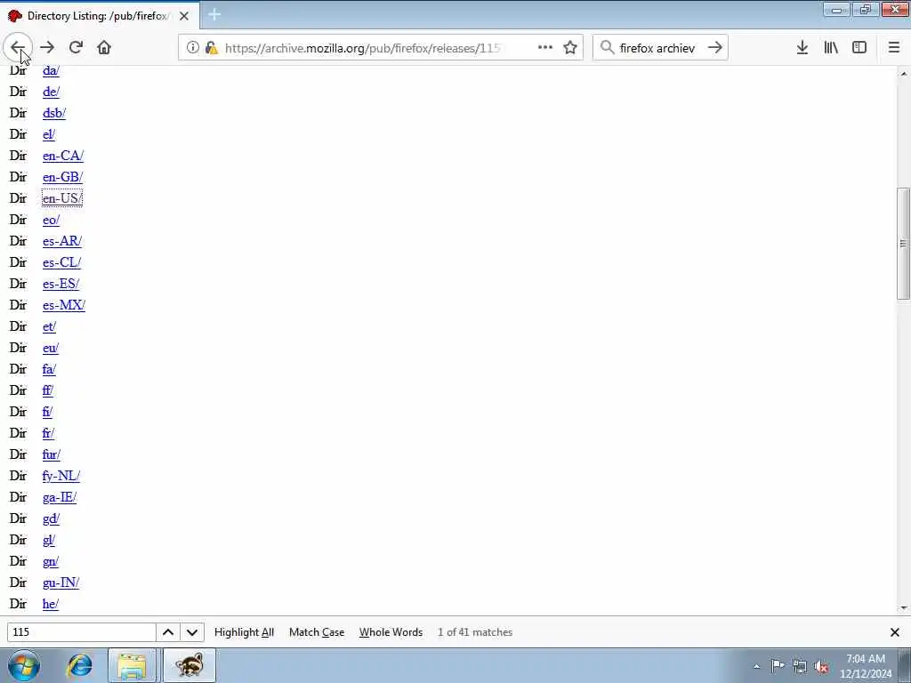Open the es-AR/ directory link
The image size is (911, 683).
pos(62,241)
